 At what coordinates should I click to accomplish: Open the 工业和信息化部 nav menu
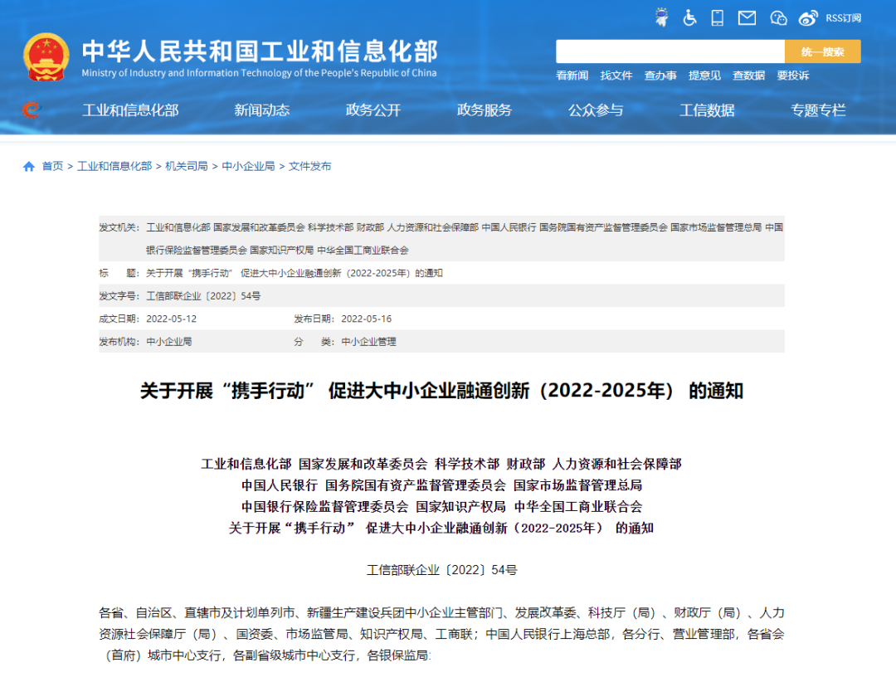pyautogui.click(x=130, y=110)
